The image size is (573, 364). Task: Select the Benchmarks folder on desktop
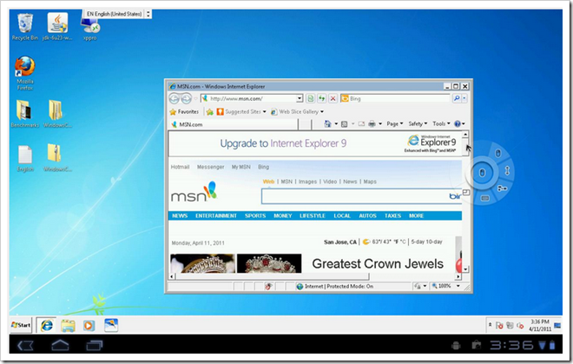(x=25, y=114)
